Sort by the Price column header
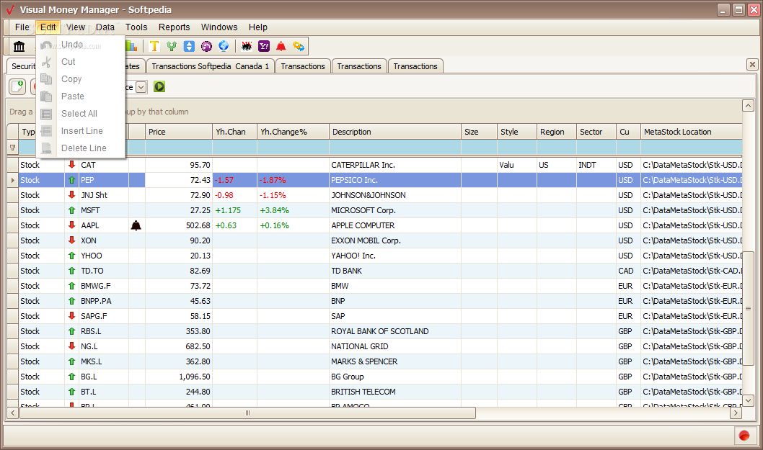 pos(179,132)
